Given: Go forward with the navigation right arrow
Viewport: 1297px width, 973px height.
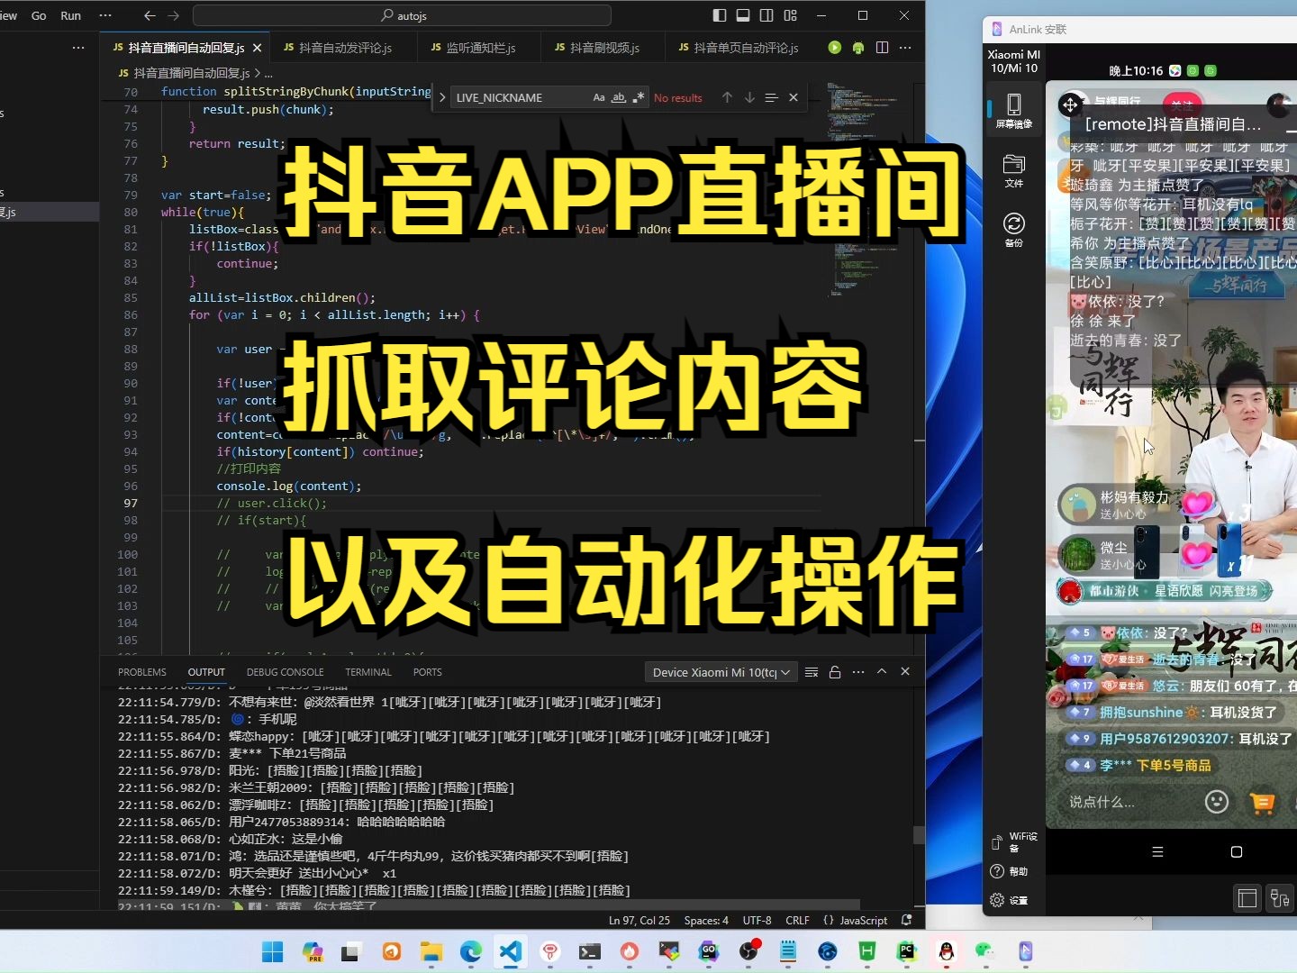Looking at the screenshot, I should (x=174, y=15).
